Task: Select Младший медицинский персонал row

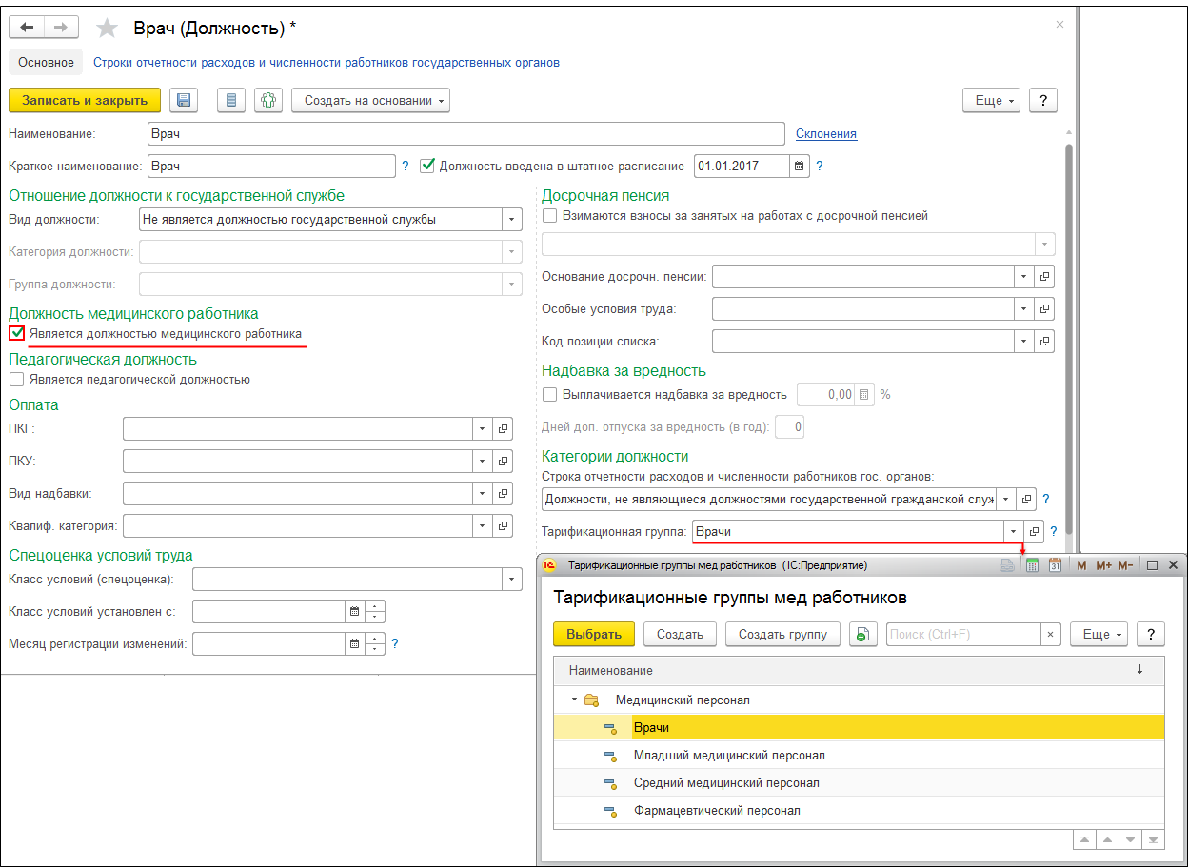Action: pos(859,756)
